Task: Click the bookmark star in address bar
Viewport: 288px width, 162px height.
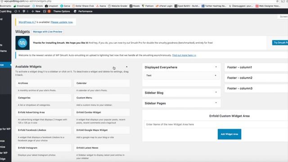Action: [277, 1]
